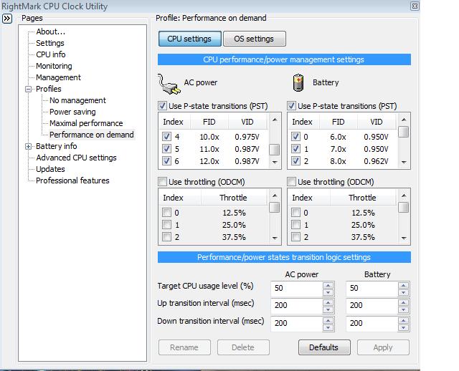Collapse the Pages panel with double-arrow icon
Image resolution: width=459 pixels, height=371 pixels.
[7, 19]
